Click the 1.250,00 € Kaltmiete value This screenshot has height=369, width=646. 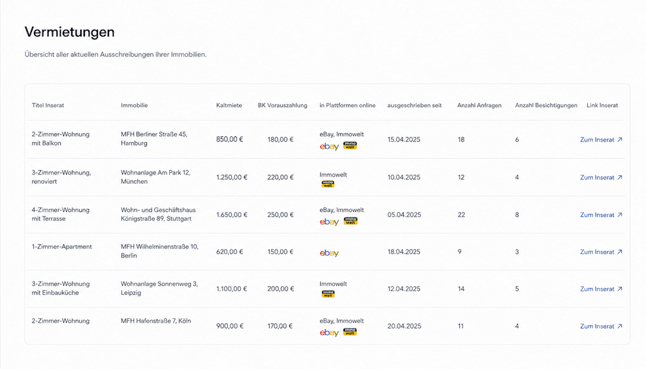pos(231,177)
